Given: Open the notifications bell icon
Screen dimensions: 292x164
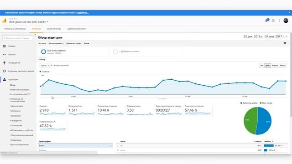Looking at the screenshot, I should [x=267, y=20].
